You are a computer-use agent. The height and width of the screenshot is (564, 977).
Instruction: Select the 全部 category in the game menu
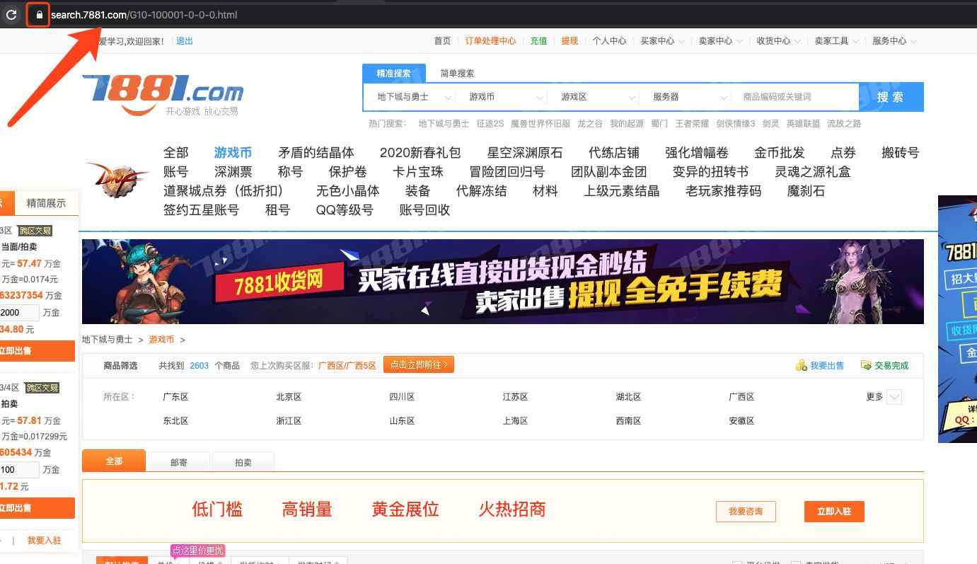pos(176,153)
